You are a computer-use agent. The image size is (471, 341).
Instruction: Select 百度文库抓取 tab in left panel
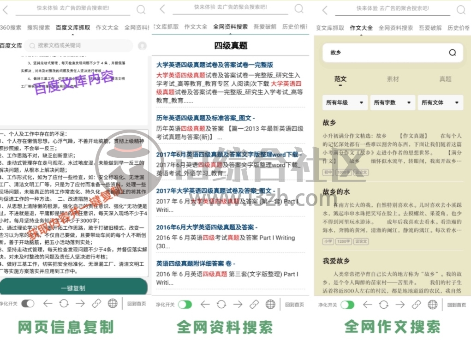73,28
